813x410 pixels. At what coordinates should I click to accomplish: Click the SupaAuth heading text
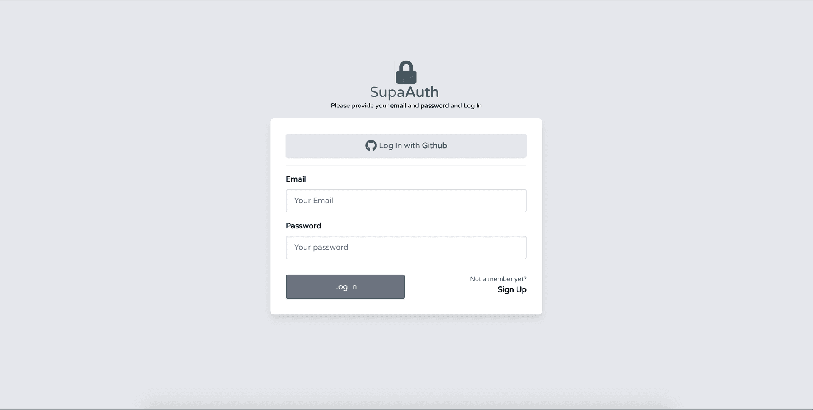pos(404,92)
